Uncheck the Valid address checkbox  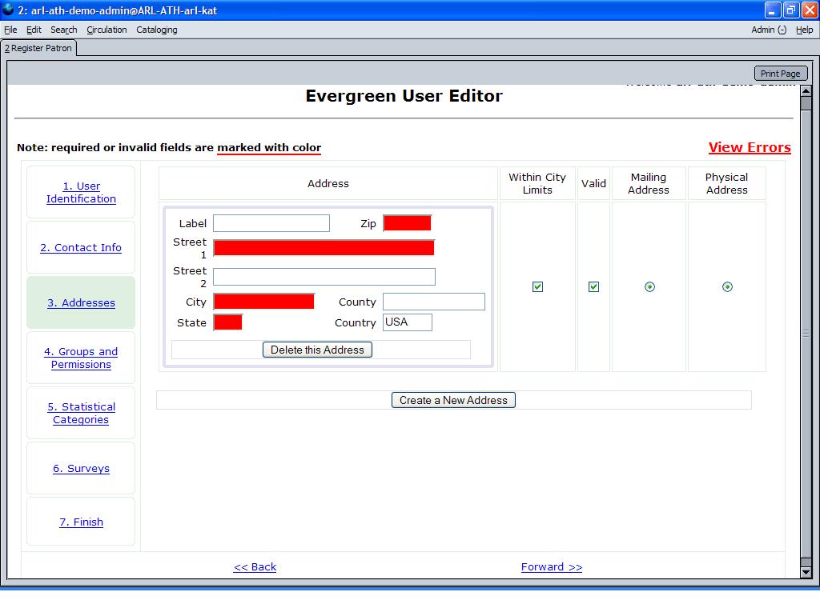(x=593, y=286)
